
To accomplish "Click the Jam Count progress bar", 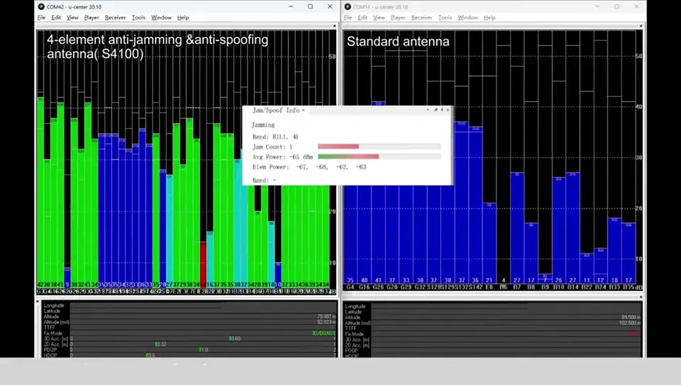I will coord(379,146).
